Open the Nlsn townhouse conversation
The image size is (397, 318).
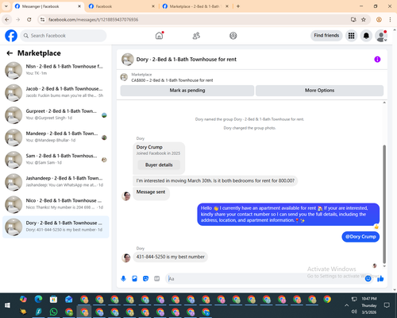pos(56,70)
